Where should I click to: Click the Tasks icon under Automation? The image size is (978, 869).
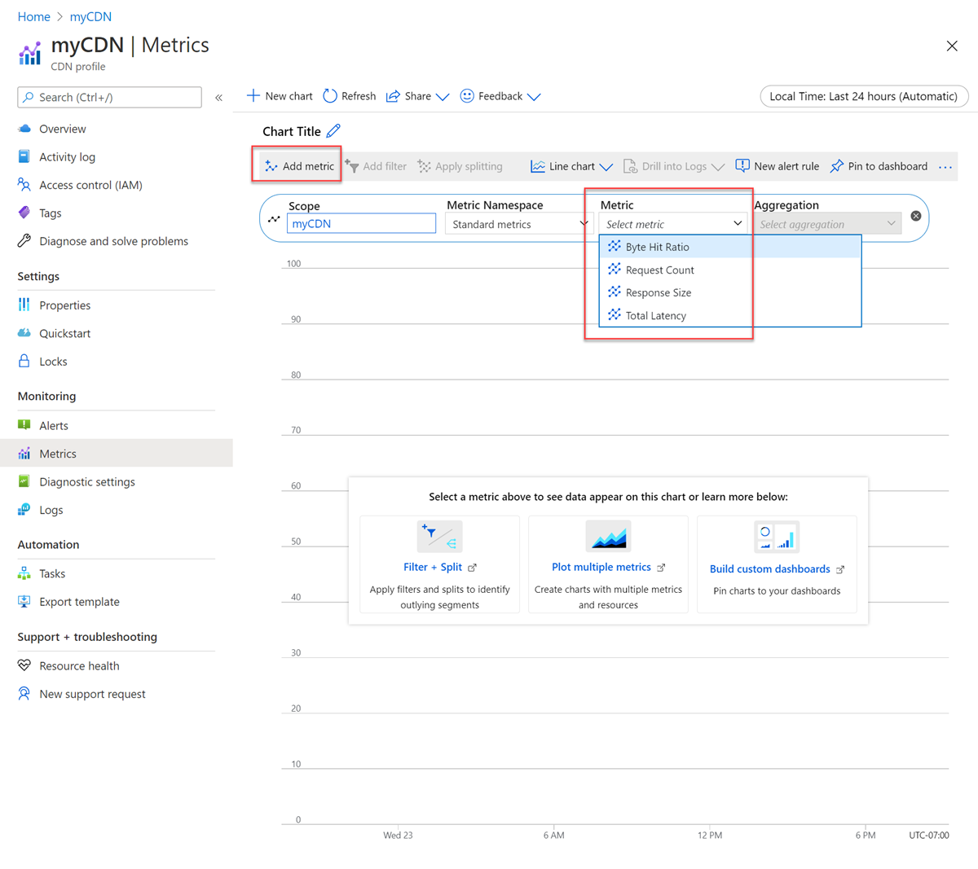click(24, 573)
